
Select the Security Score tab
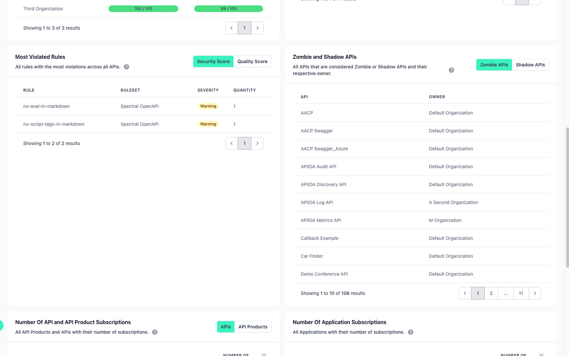213,61
